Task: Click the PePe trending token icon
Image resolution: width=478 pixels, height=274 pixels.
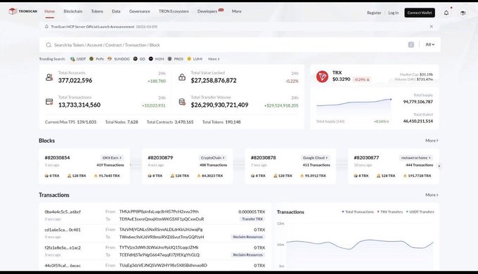Action: click(91, 59)
